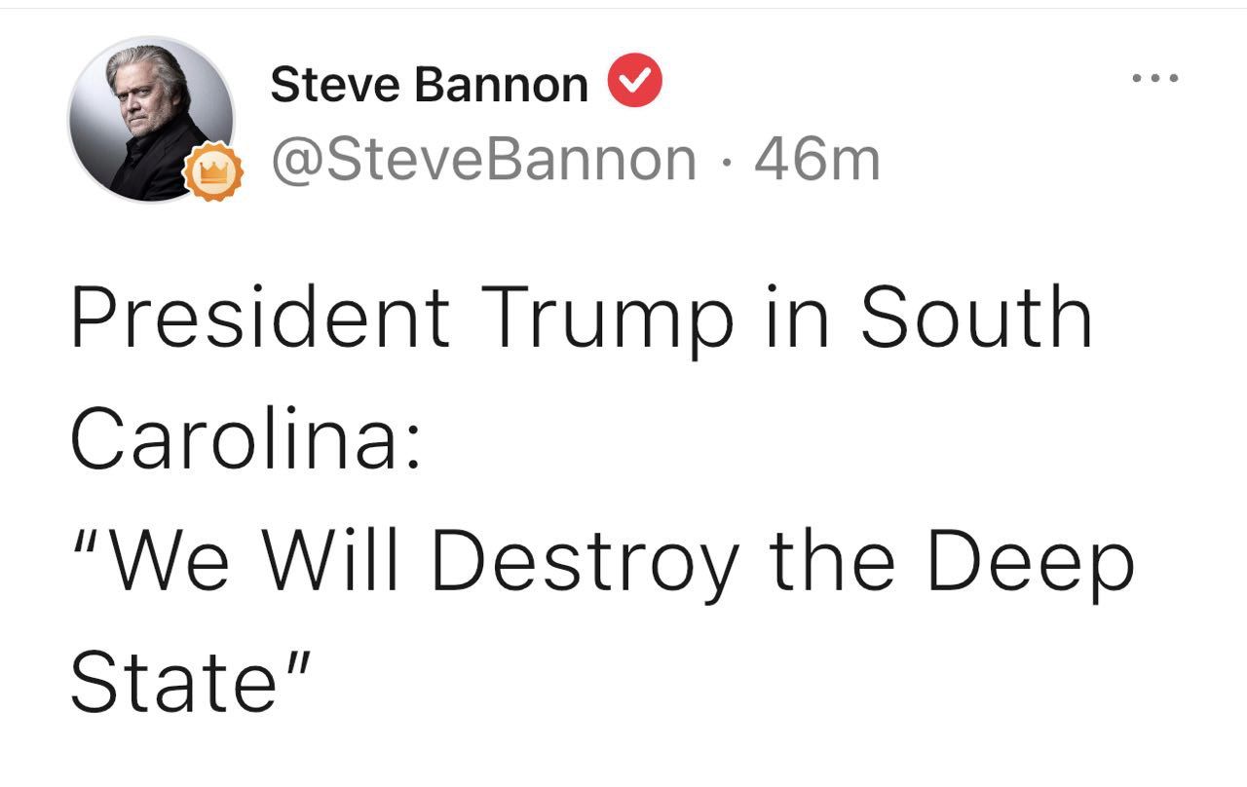The image size is (1247, 787).
Task: Click the @SteveBannon handle
Action: point(483,160)
